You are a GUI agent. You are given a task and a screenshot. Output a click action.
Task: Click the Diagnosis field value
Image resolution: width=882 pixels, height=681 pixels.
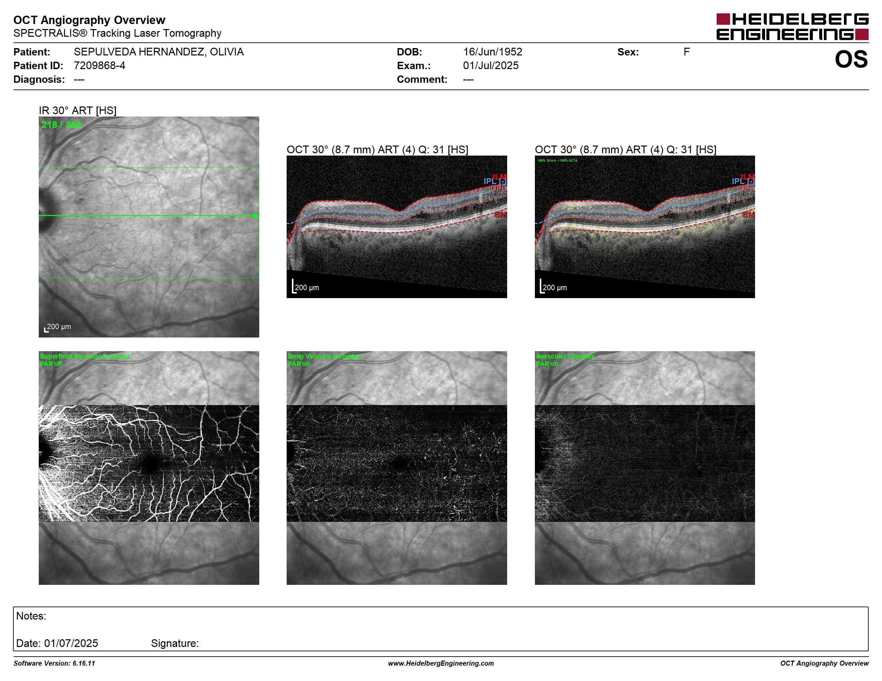79,79
